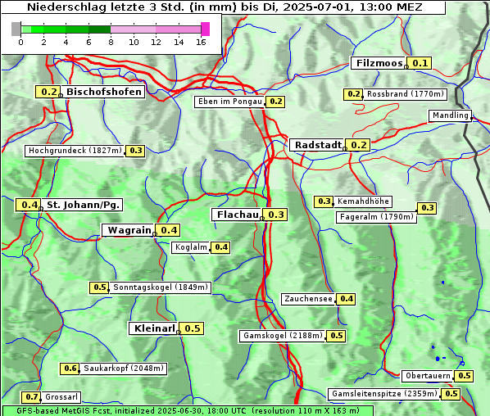Click the gray below-zero legend swatch
Viewport: 490px width, 416px height.
tap(16, 29)
